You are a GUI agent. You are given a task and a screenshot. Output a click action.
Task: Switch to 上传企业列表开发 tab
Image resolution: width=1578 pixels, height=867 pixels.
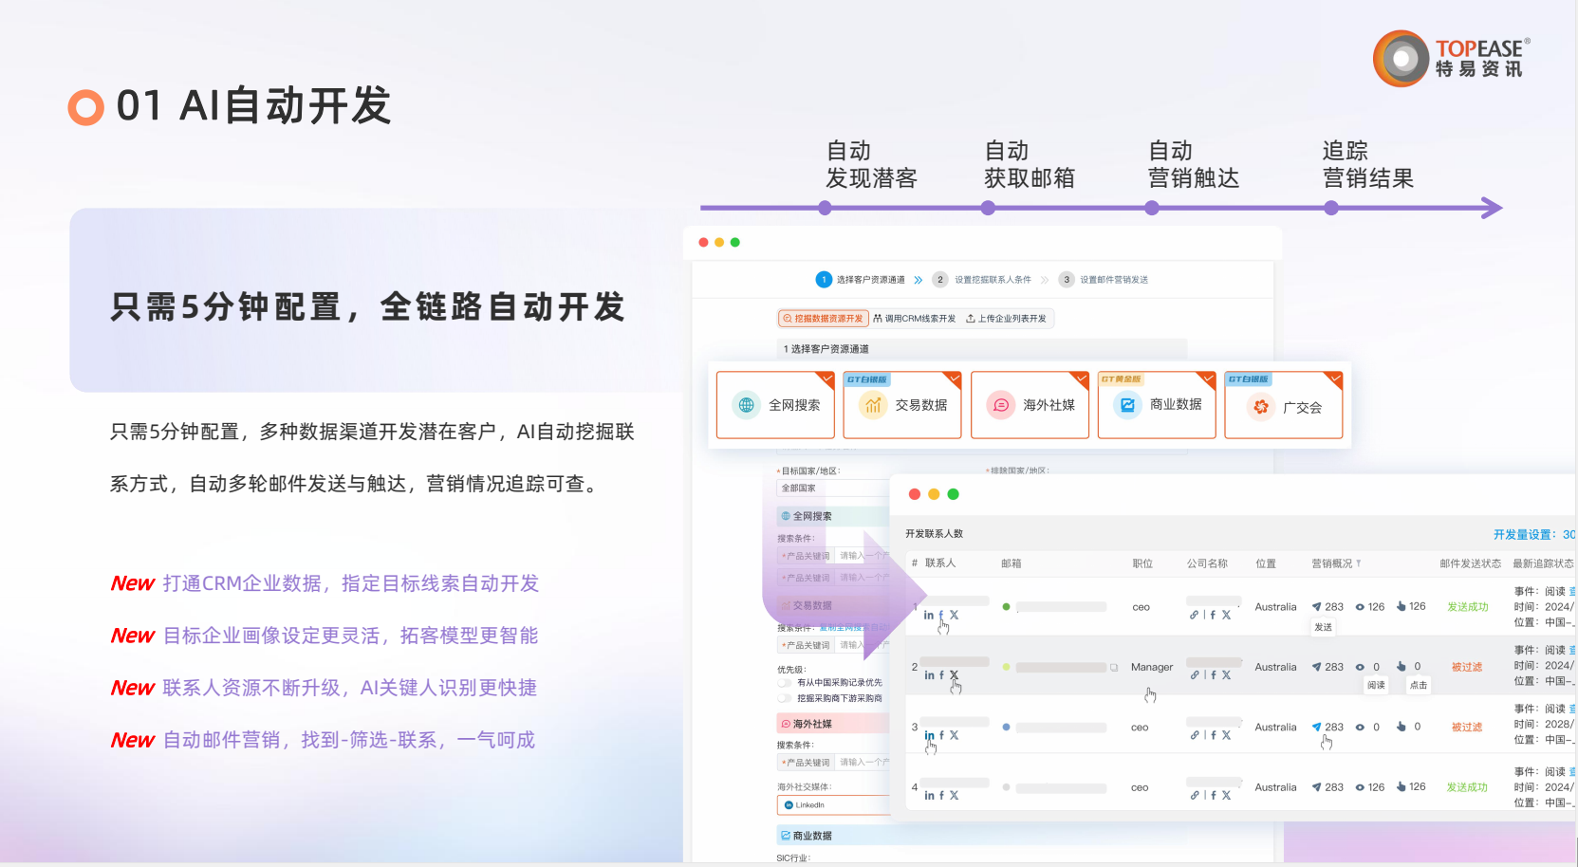point(1006,319)
